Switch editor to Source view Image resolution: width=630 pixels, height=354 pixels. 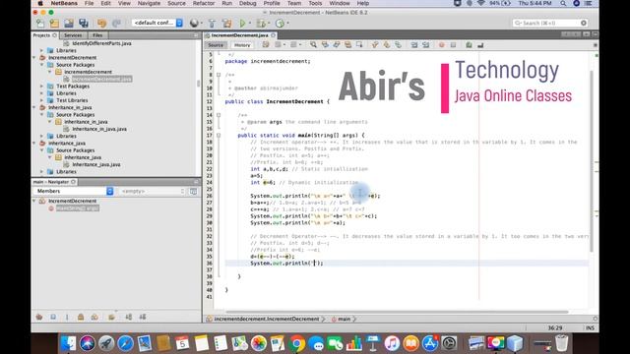216,45
